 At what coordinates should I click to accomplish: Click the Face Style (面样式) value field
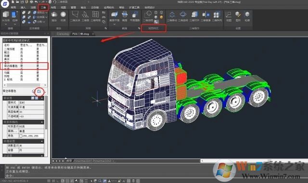click(x=31, y=103)
